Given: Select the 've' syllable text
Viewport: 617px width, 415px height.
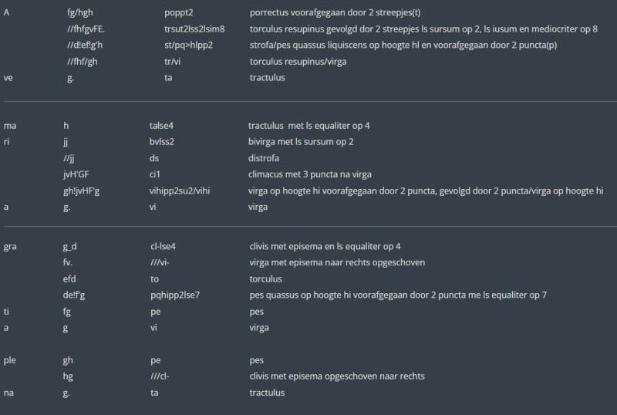Looking at the screenshot, I should click(8, 78).
